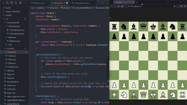Click the TeamType.OPPONENT text in the code
187x105 pixels.
pyautogui.click(x=97, y=45)
